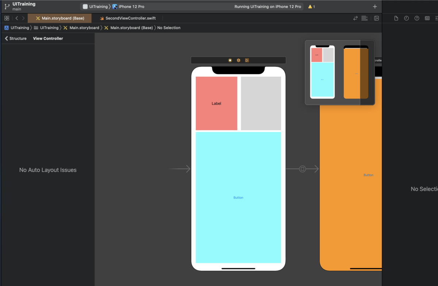438x286 pixels.
Task: Open the editor grid navigation icon
Action: 7,18
